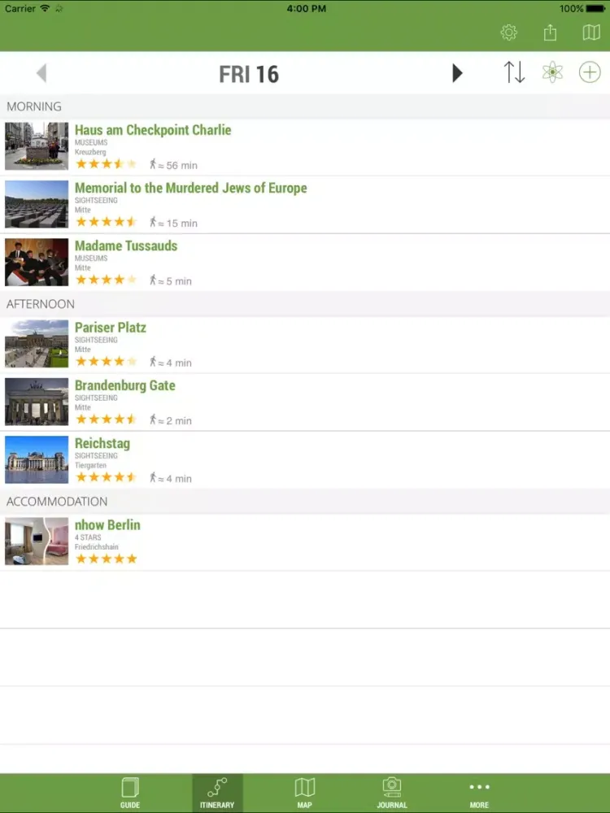Tap the '4:00 PM' clock
610x813 pixels.
click(x=306, y=8)
